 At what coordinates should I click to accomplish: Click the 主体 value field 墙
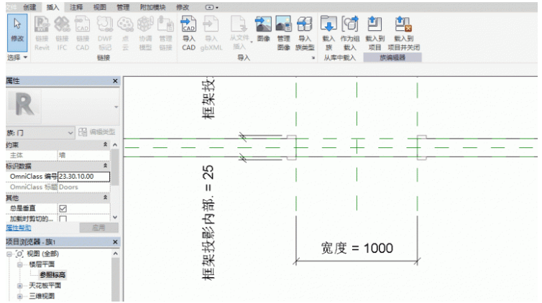[83, 156]
